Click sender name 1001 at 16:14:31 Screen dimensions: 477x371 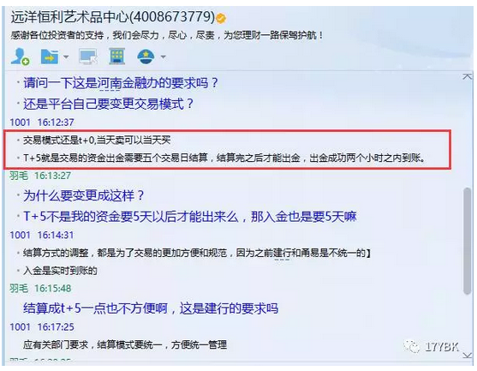[x=20, y=235]
